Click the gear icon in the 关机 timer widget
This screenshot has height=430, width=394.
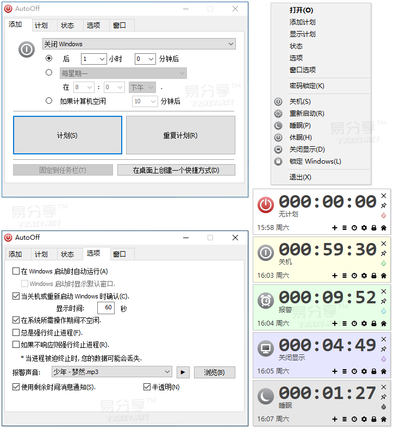click(364, 276)
